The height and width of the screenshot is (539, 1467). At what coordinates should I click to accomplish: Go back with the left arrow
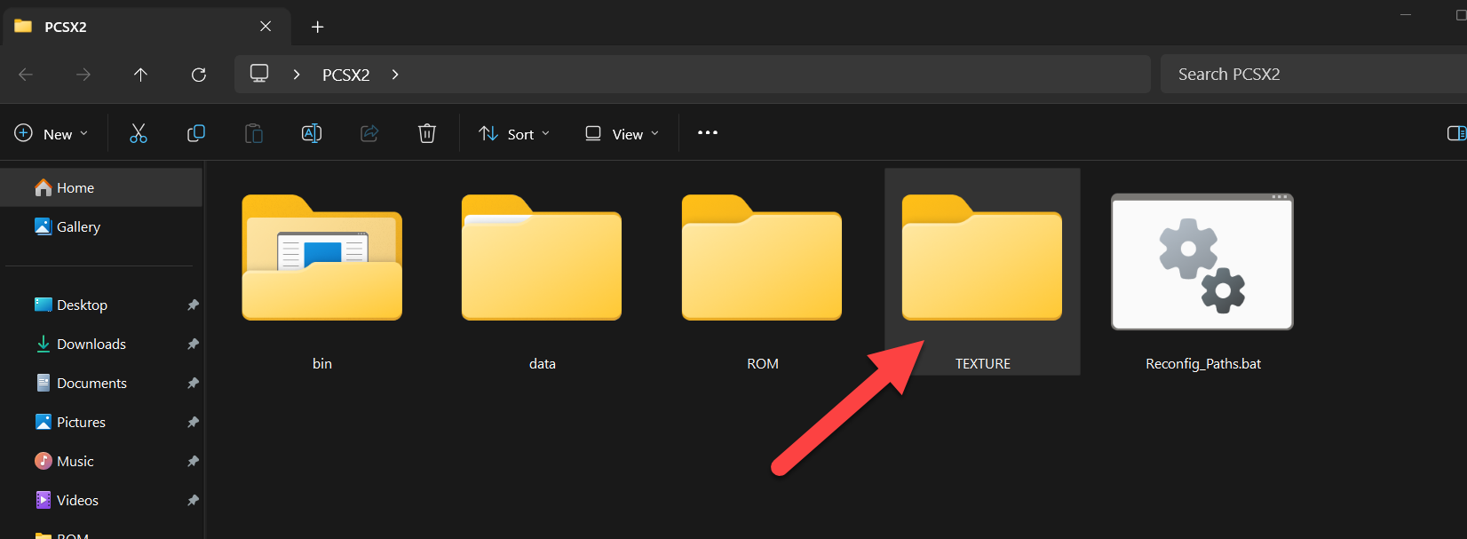click(26, 75)
